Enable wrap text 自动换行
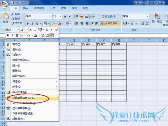 [x=108, y=16]
